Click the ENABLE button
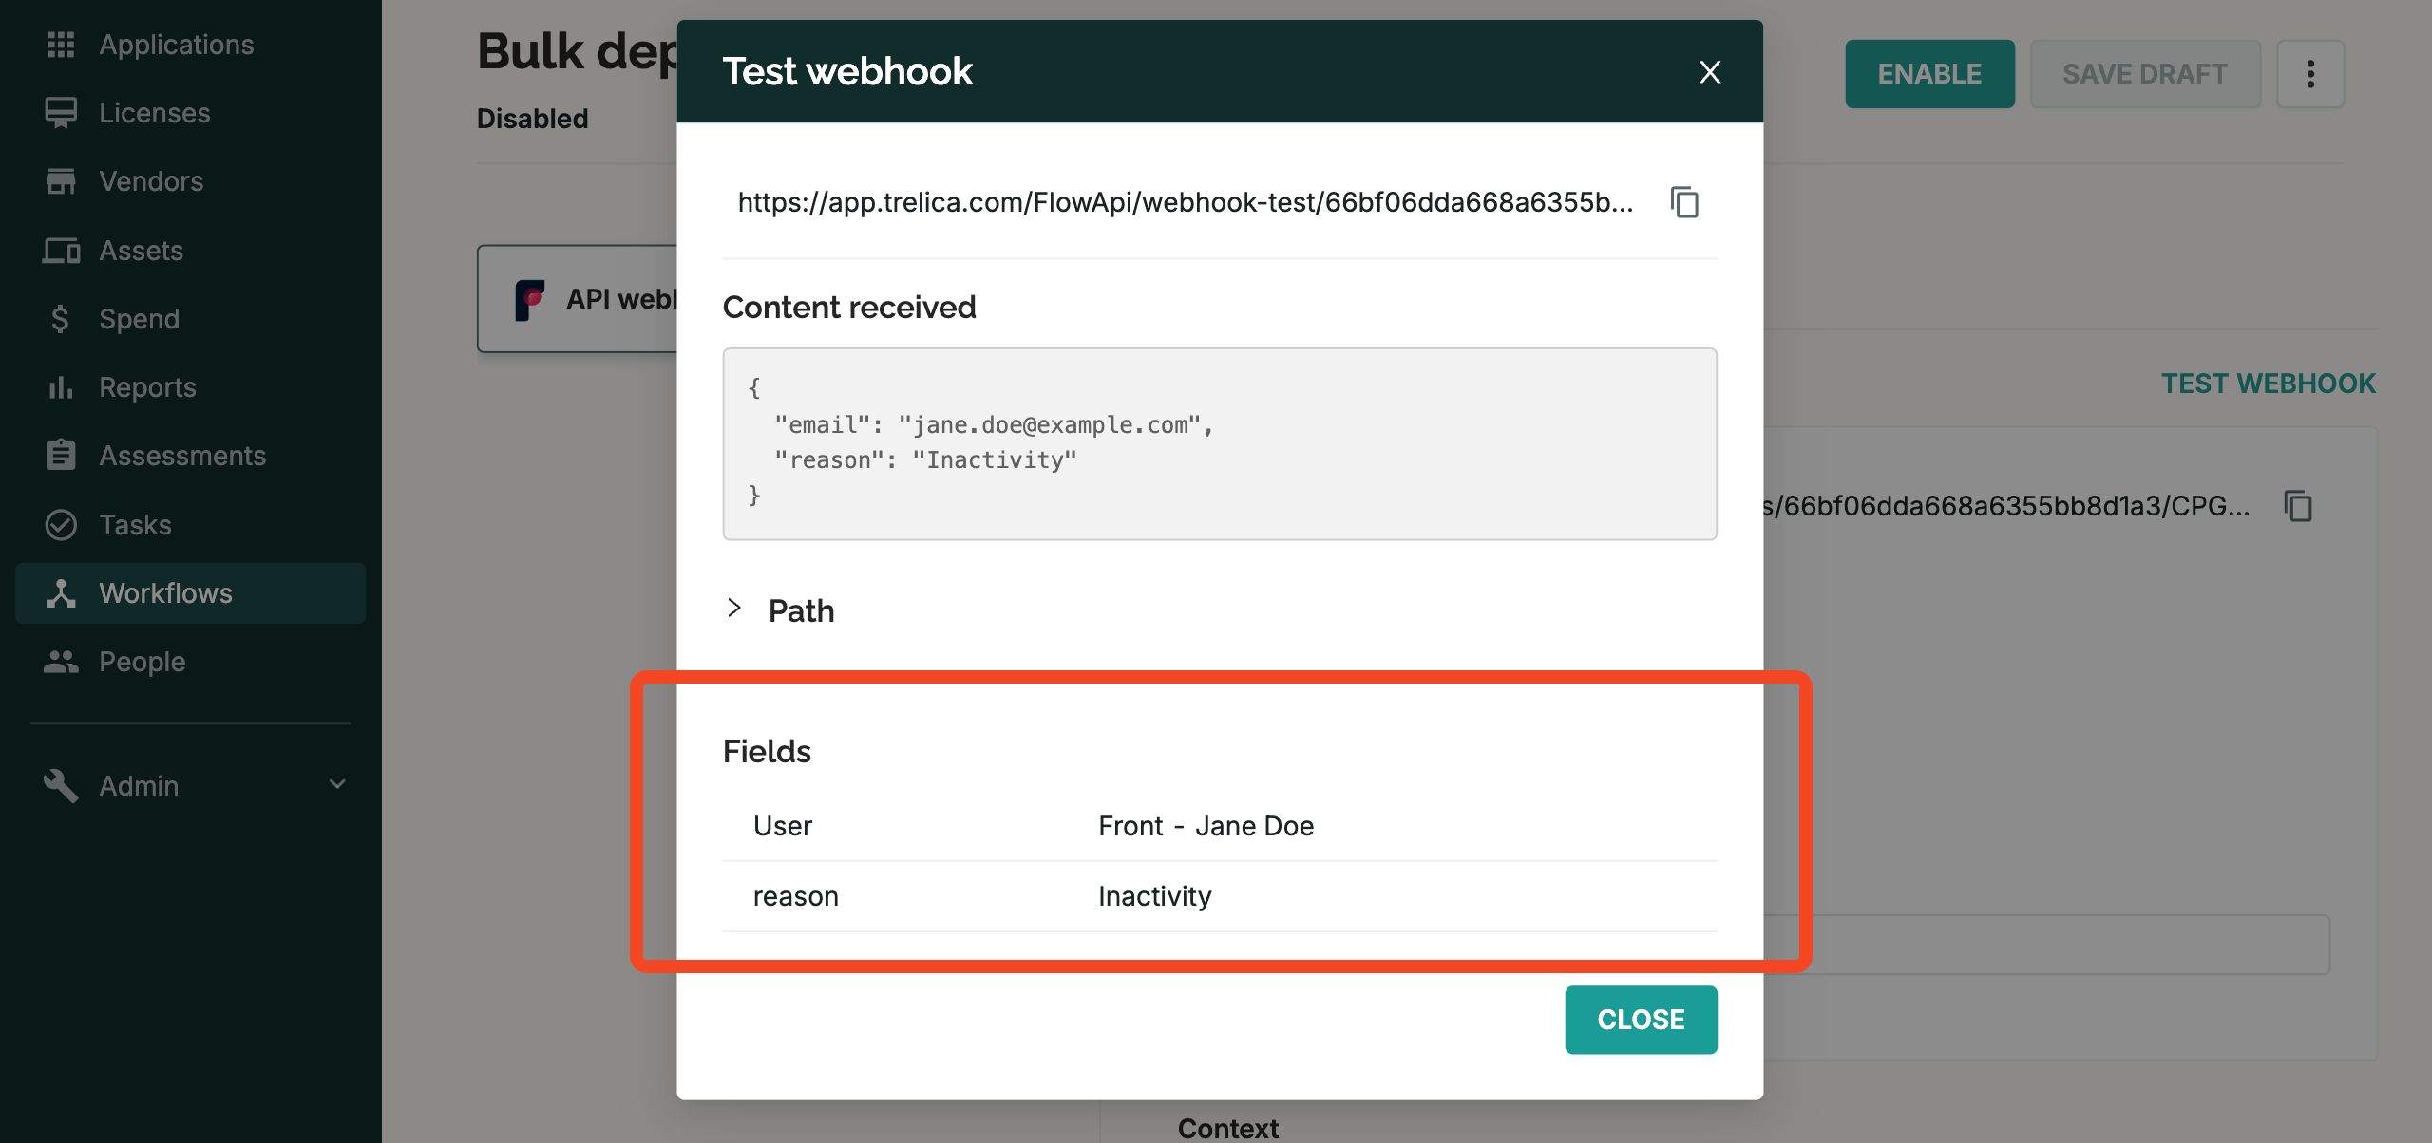 tap(1929, 74)
